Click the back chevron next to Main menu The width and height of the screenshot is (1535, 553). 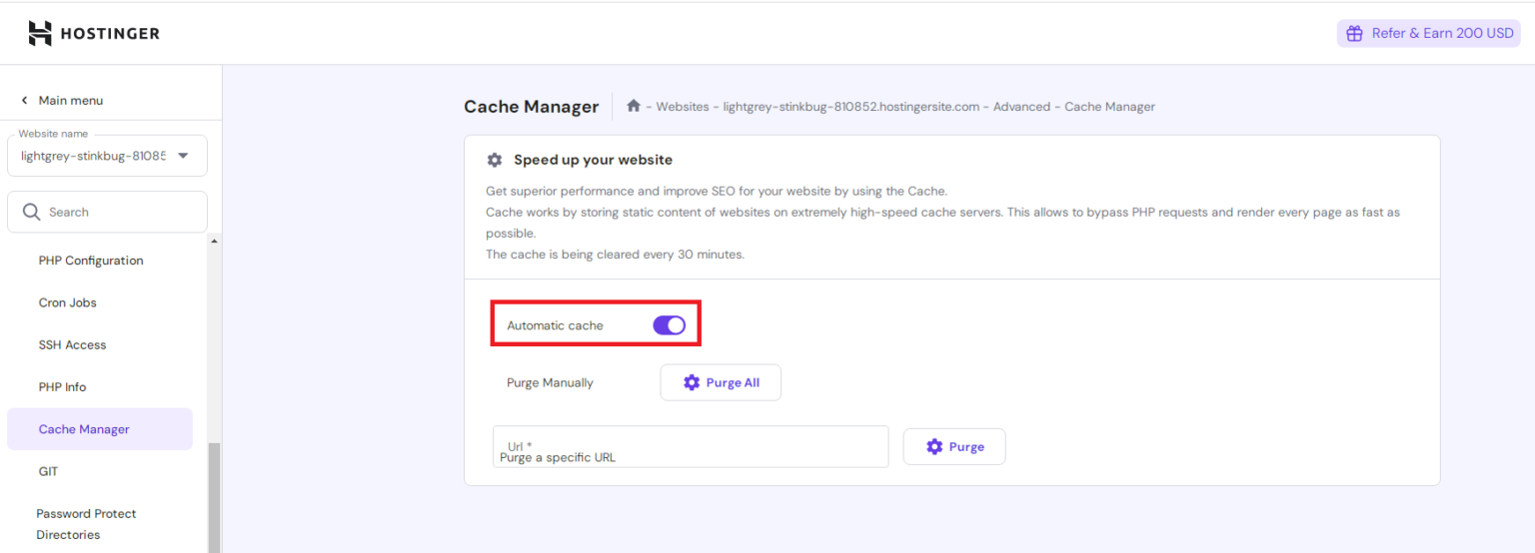[x=25, y=101]
